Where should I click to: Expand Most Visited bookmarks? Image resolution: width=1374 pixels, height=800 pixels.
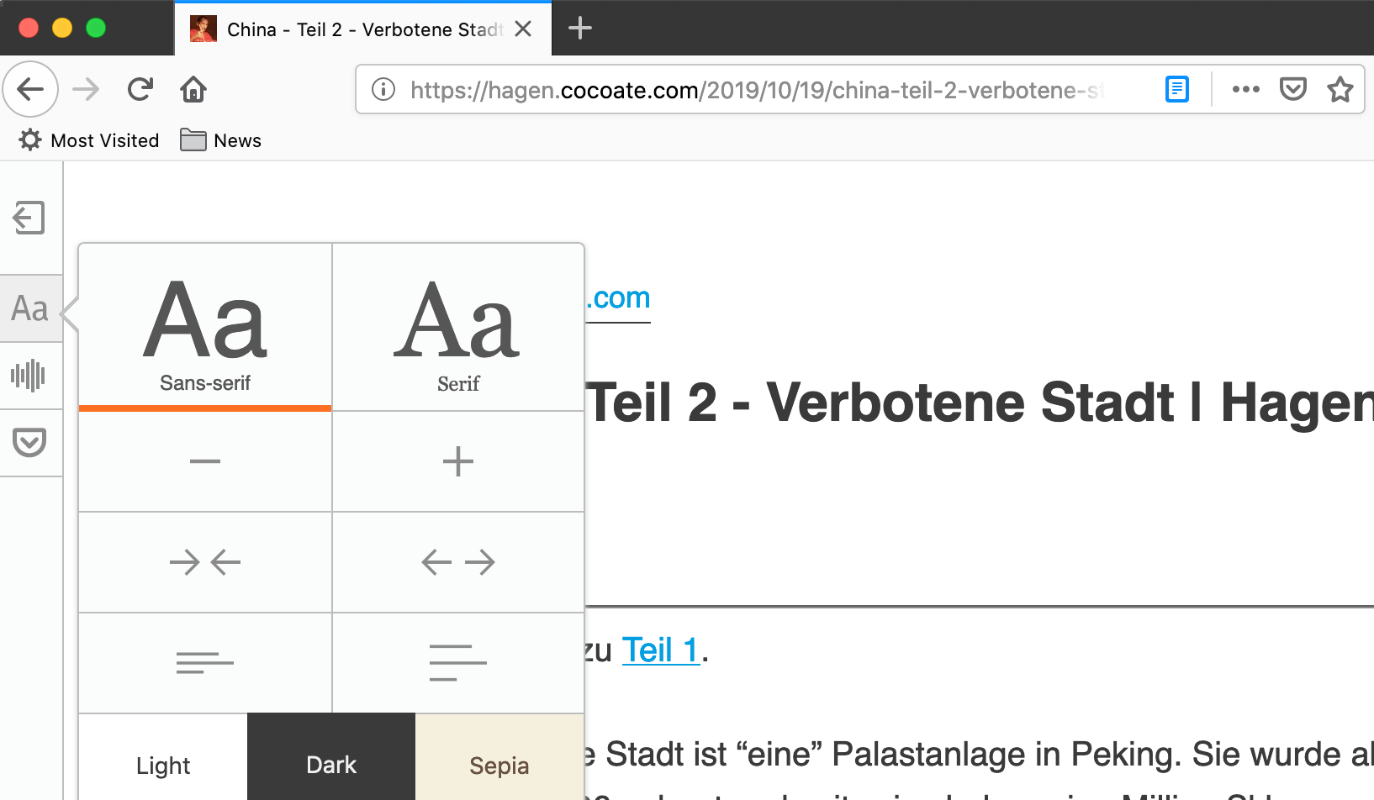click(87, 139)
